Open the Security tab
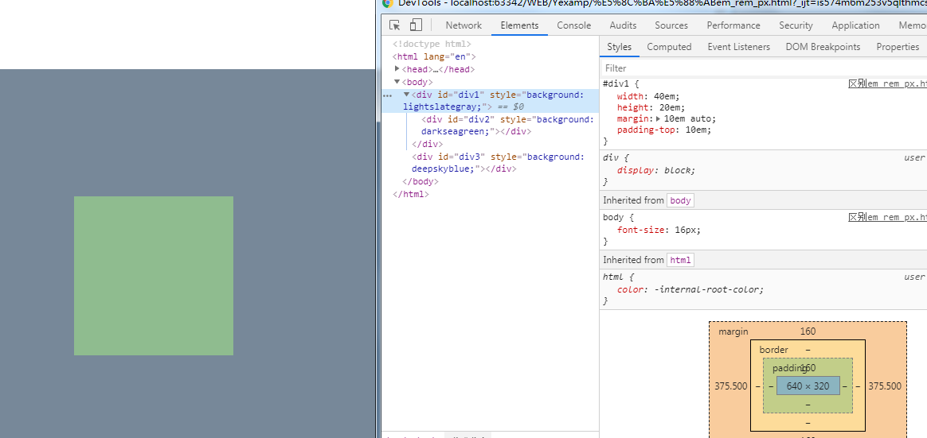The width and height of the screenshot is (927, 438). (x=796, y=25)
